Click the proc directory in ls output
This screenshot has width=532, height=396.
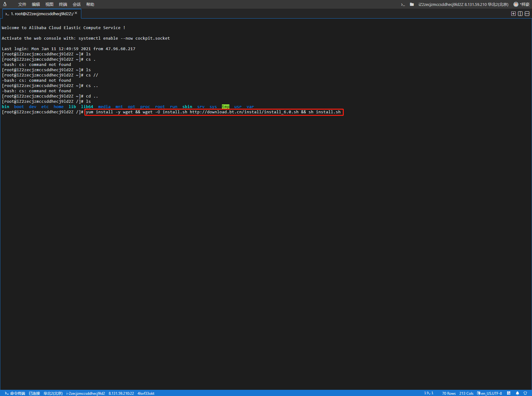(145, 107)
